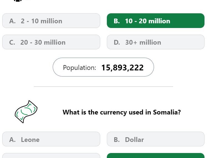
Task: Pick Leone as the Somalia currency
Action: 51,139
